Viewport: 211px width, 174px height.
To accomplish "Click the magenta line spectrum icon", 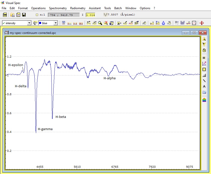I will coord(188,23).
